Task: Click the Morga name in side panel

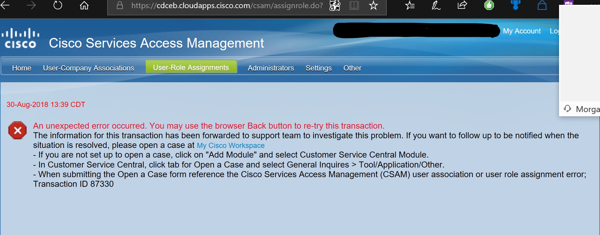Action: pyautogui.click(x=588, y=109)
